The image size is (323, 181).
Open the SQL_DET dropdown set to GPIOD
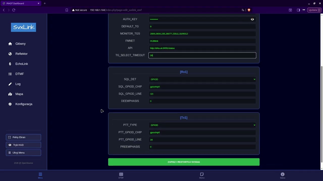pos(202,79)
